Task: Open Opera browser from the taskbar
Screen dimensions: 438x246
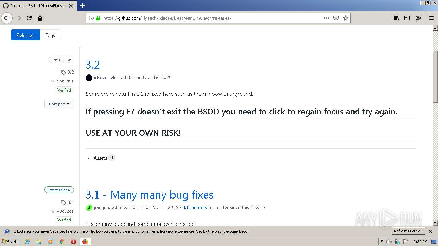Action: (73, 242)
